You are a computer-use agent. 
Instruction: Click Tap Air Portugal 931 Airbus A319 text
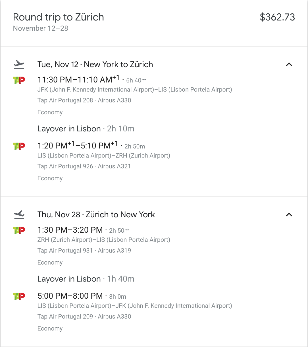[84, 251]
